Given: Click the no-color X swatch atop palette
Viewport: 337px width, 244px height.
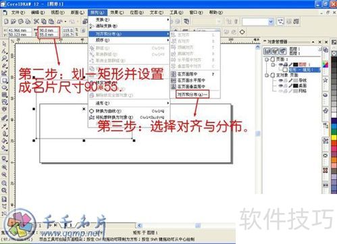Looking at the screenshot, I should [334, 53].
